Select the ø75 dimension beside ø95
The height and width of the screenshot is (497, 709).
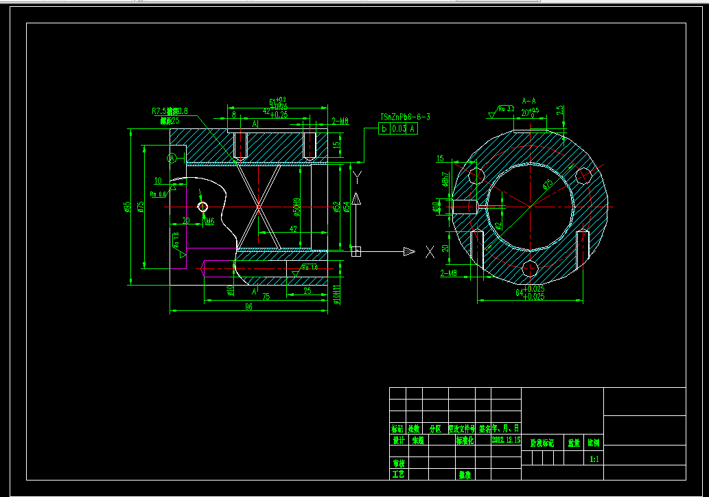141,207
